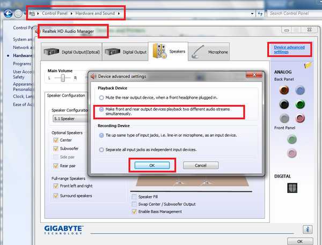Toggle the Subwoofer checkbox

point(56,149)
